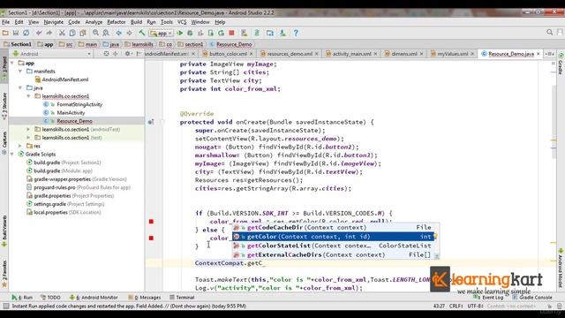Open the Event Log panel
565x318 pixels.
(x=489, y=298)
